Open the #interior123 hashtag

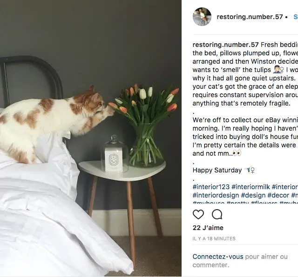pyautogui.click(x=211, y=187)
